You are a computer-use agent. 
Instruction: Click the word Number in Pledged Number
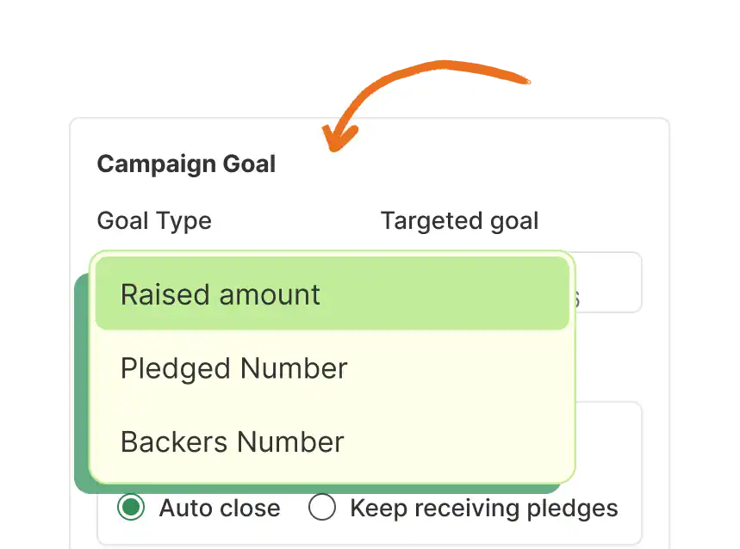tap(294, 368)
